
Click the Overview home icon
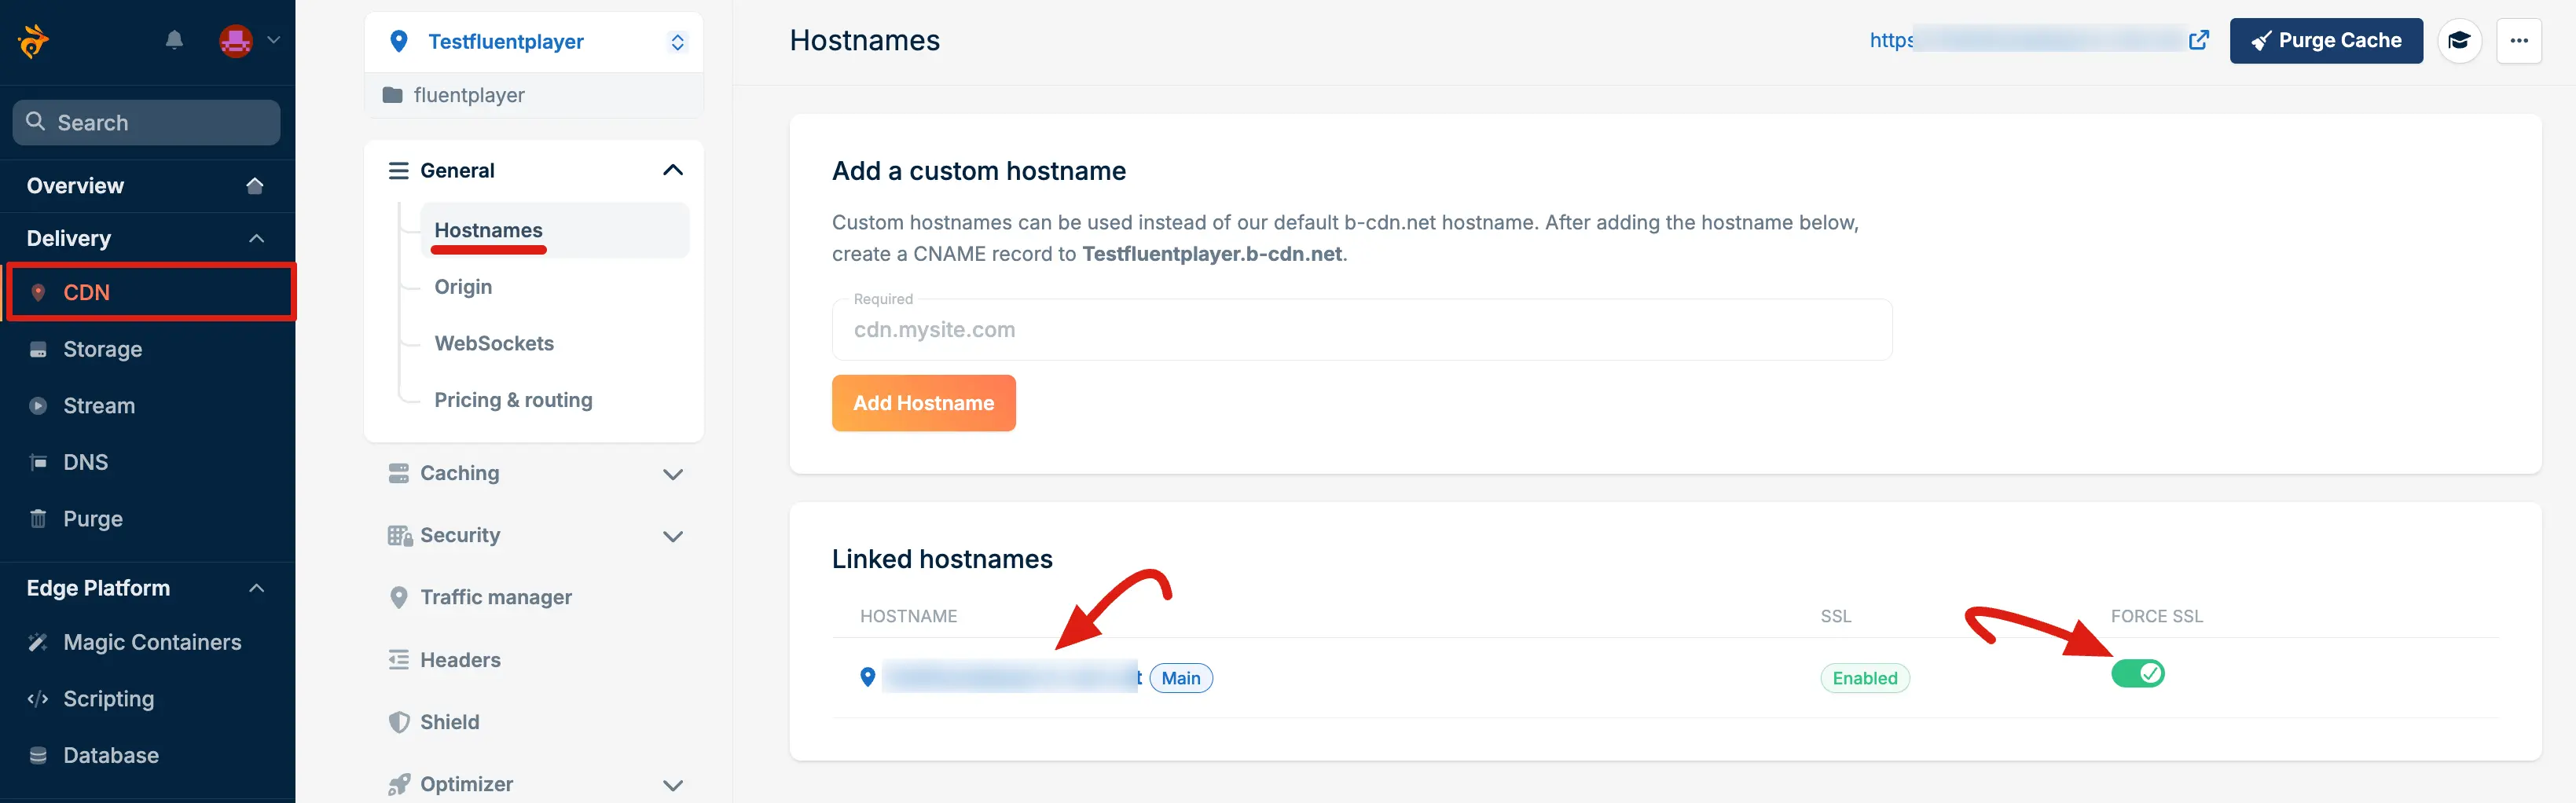pos(255,186)
